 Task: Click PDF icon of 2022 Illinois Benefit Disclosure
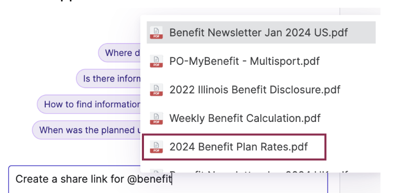coord(156,89)
